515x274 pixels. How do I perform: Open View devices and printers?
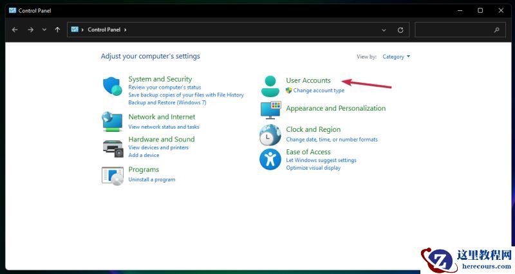coord(158,147)
